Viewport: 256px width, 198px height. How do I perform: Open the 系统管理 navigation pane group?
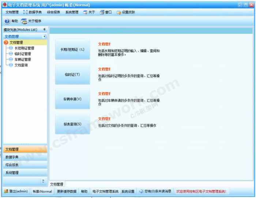click(25, 173)
